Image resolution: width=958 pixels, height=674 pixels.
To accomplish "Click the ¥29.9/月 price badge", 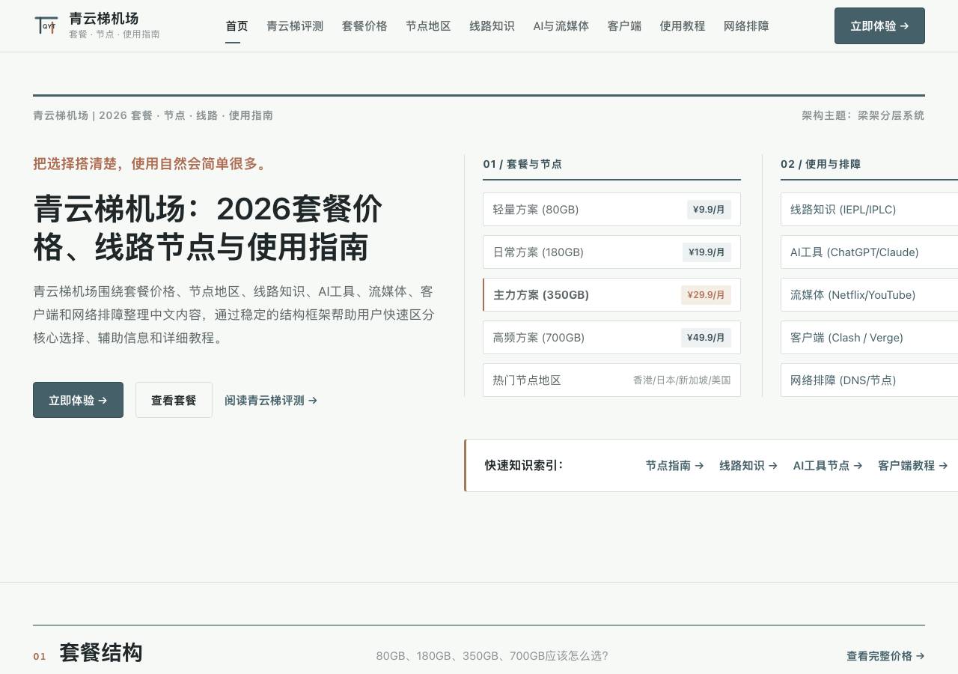I will point(706,295).
